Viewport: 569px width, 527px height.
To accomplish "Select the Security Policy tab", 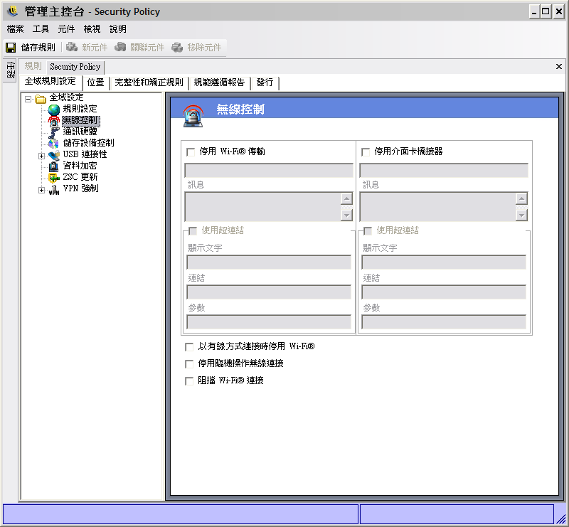I will coord(75,67).
